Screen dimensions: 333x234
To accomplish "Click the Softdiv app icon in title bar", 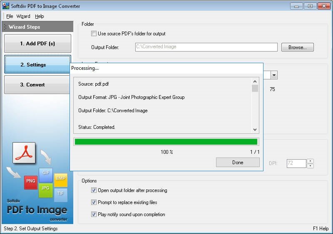I will 6,6.
